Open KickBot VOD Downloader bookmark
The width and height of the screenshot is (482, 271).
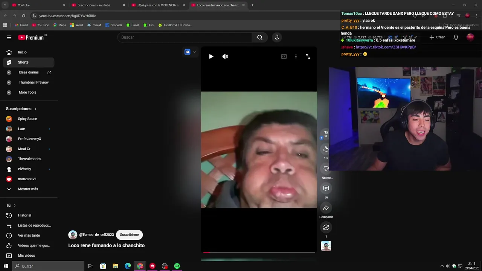pyautogui.click(x=175, y=25)
